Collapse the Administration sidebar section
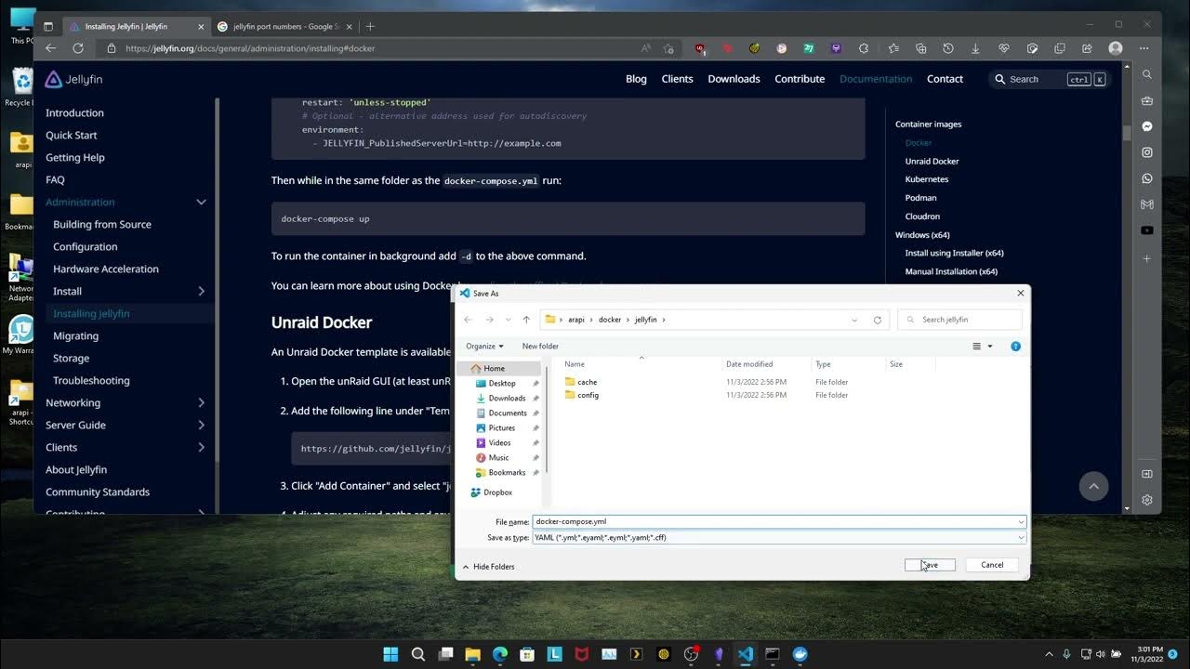This screenshot has height=669, width=1190. point(201,202)
